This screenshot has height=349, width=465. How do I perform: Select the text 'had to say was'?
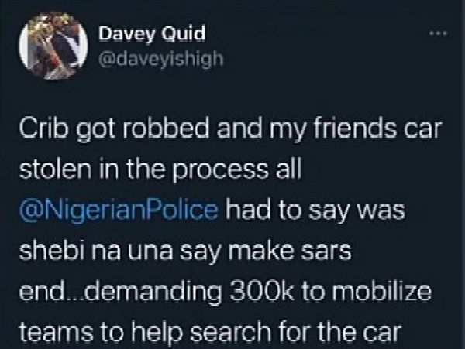[x=315, y=210]
